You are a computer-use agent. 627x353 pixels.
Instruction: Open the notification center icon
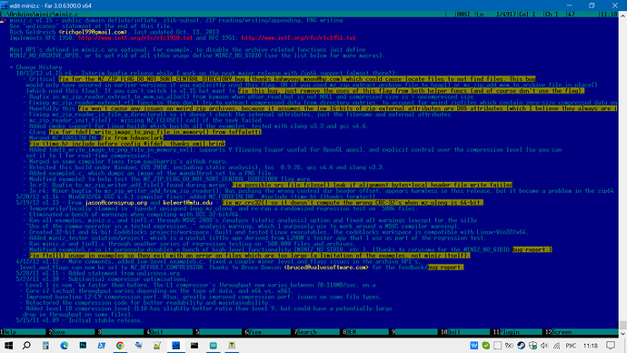tap(611, 346)
